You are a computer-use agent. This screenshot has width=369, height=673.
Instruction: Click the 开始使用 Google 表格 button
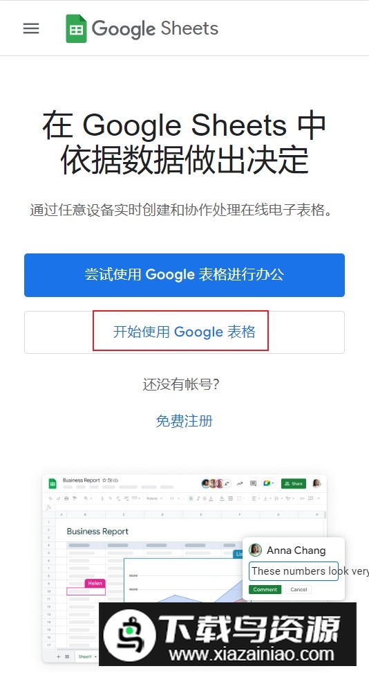pyautogui.click(x=184, y=332)
